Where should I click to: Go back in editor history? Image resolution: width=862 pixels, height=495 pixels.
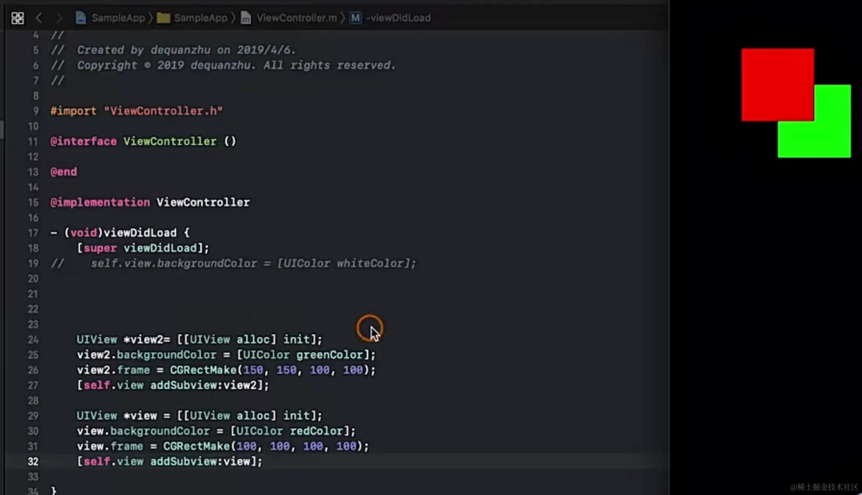tap(39, 18)
